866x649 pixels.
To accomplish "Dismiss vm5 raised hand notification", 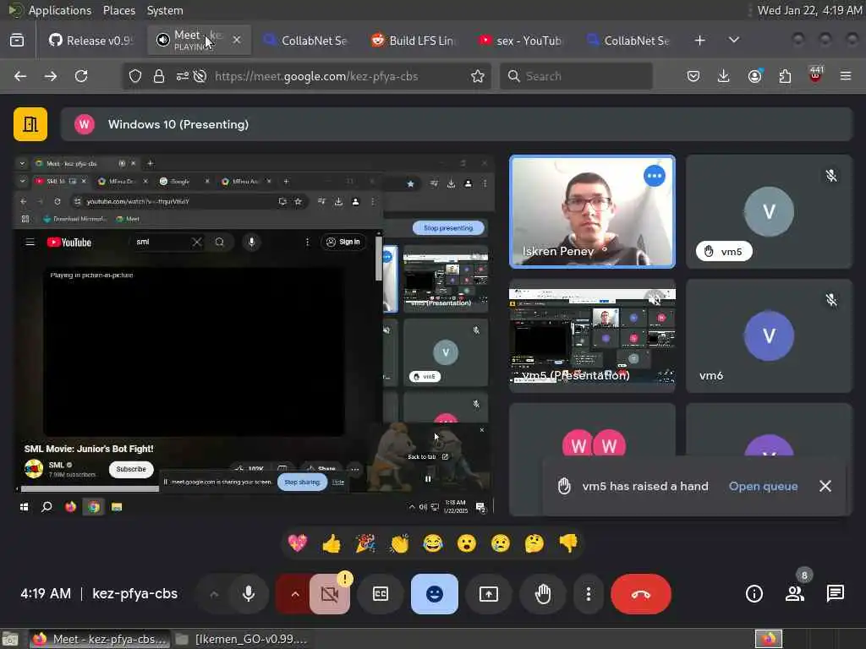I will (825, 486).
